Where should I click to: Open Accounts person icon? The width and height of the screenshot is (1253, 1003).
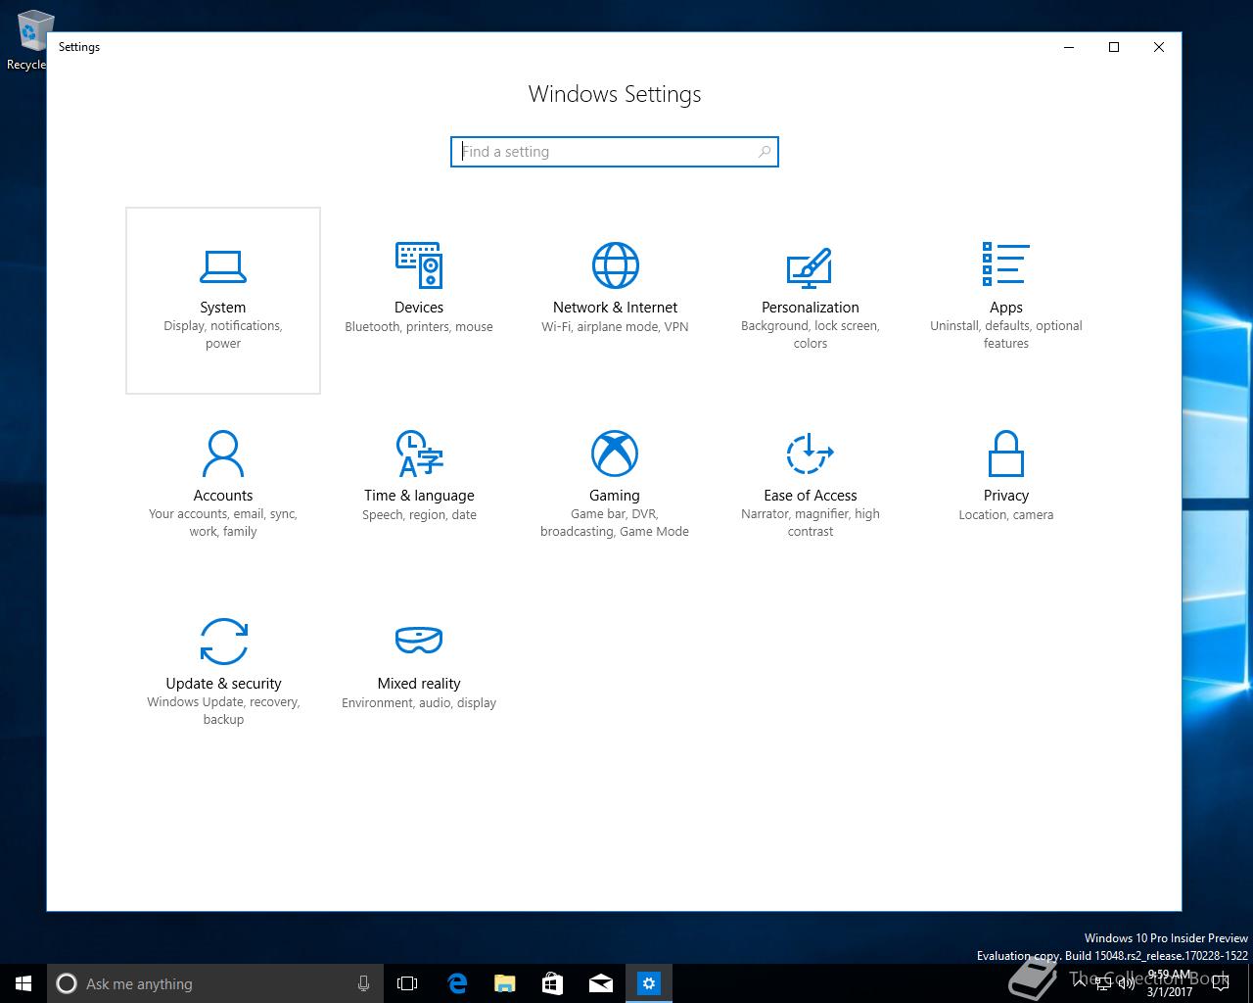(x=223, y=454)
